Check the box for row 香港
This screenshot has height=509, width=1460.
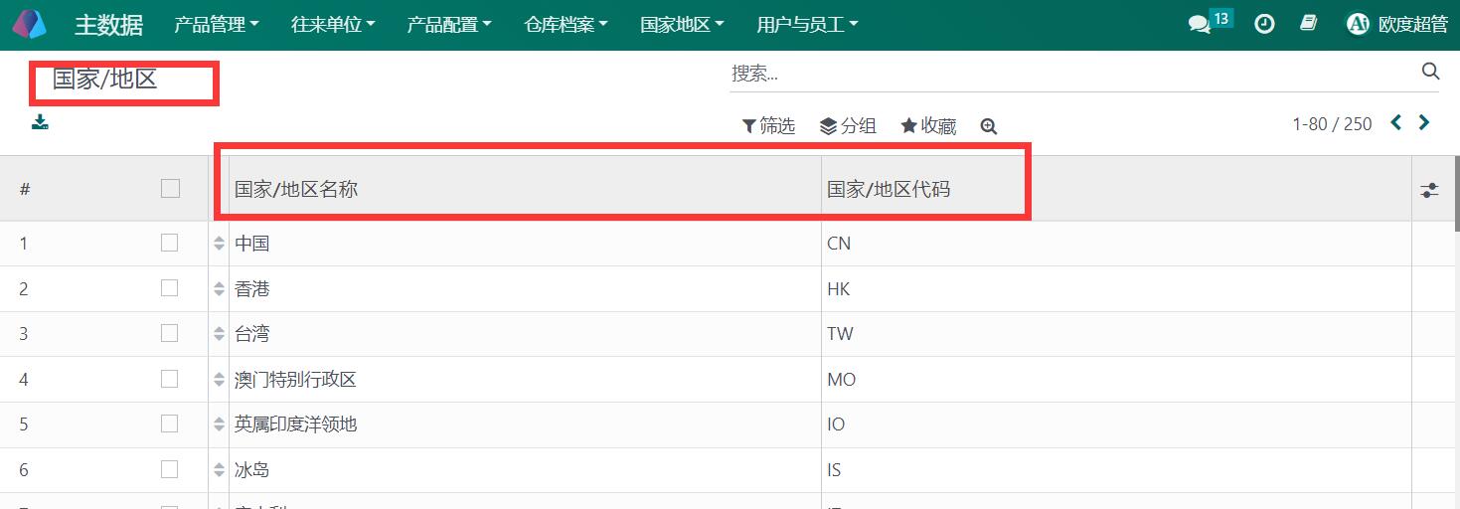(170, 288)
